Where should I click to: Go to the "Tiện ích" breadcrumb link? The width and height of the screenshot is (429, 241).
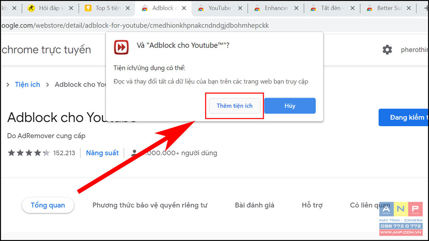28,85
